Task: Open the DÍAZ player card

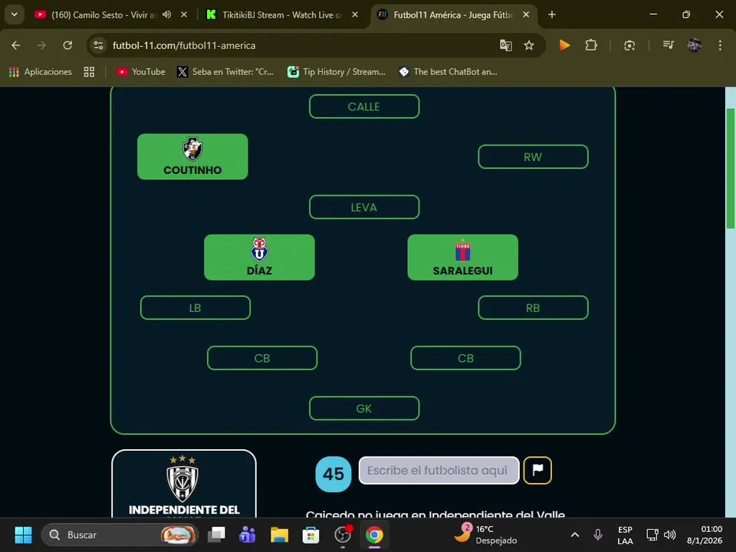Action: click(259, 258)
